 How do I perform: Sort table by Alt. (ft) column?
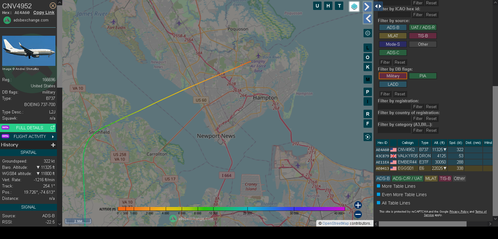(x=439, y=143)
